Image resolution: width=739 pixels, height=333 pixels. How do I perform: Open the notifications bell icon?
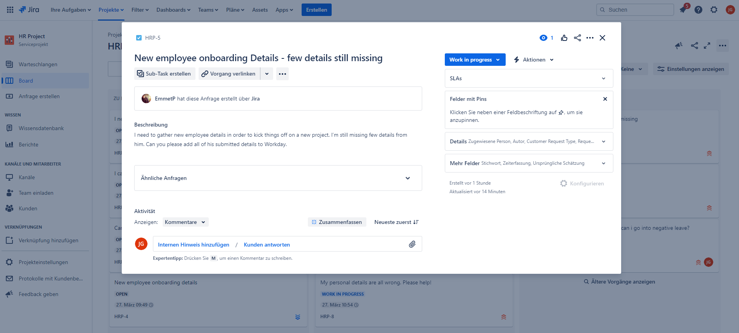point(683,10)
